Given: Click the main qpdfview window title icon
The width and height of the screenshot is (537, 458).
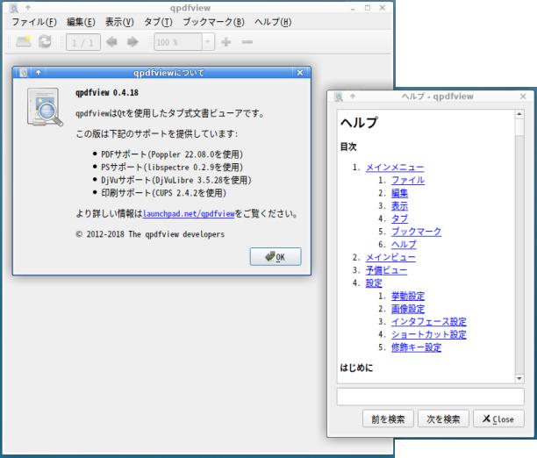Looking at the screenshot, I should [14, 8].
